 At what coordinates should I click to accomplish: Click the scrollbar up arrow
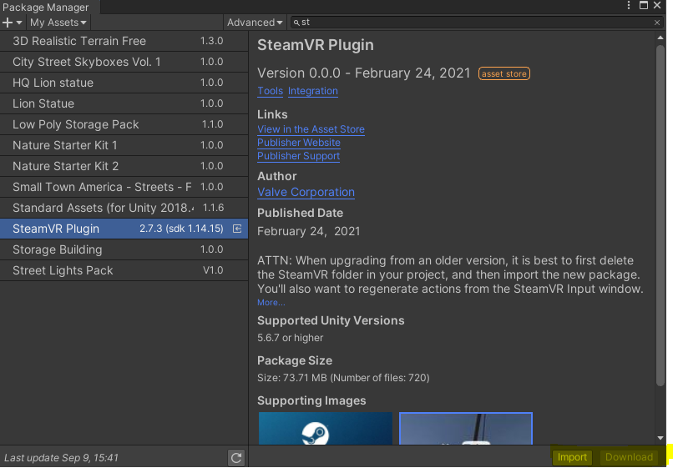[660, 38]
